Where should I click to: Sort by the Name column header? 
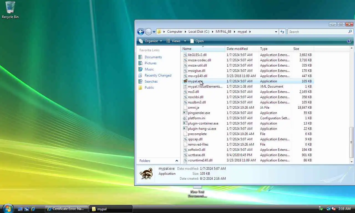(203, 49)
